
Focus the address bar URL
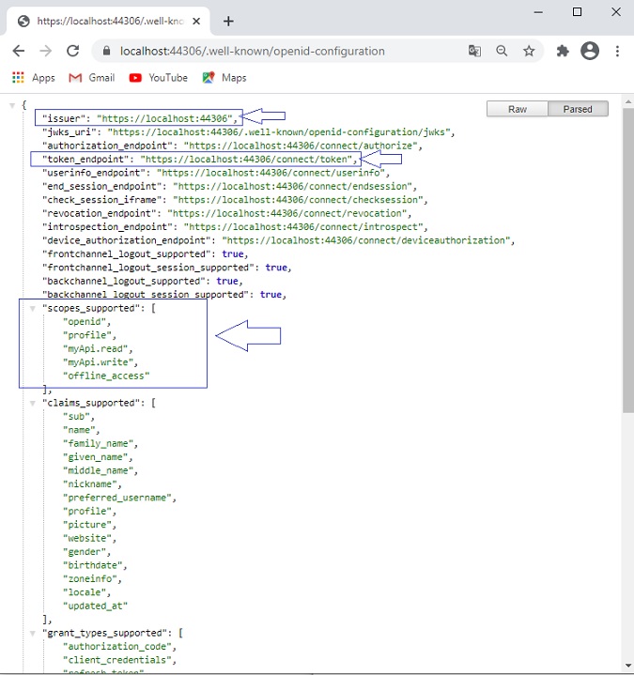tap(253, 52)
